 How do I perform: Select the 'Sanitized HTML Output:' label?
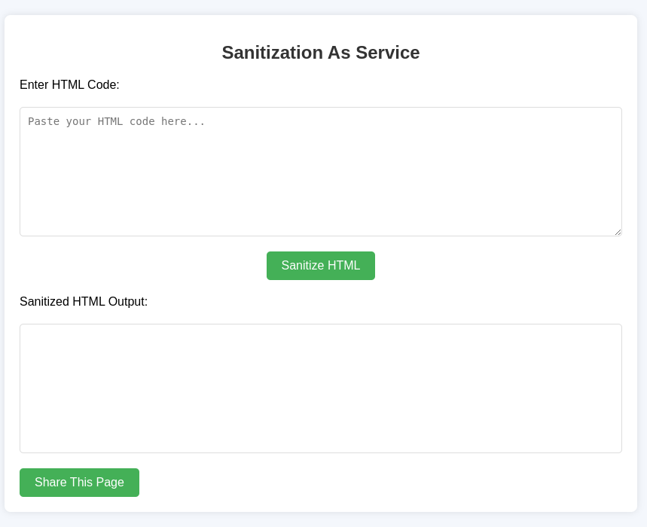pyautogui.click(x=84, y=302)
